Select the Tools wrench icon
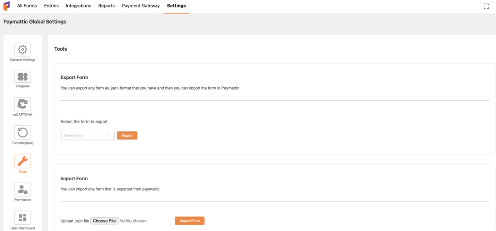Image resolution: width=496 pixels, height=231 pixels. pos(22,161)
